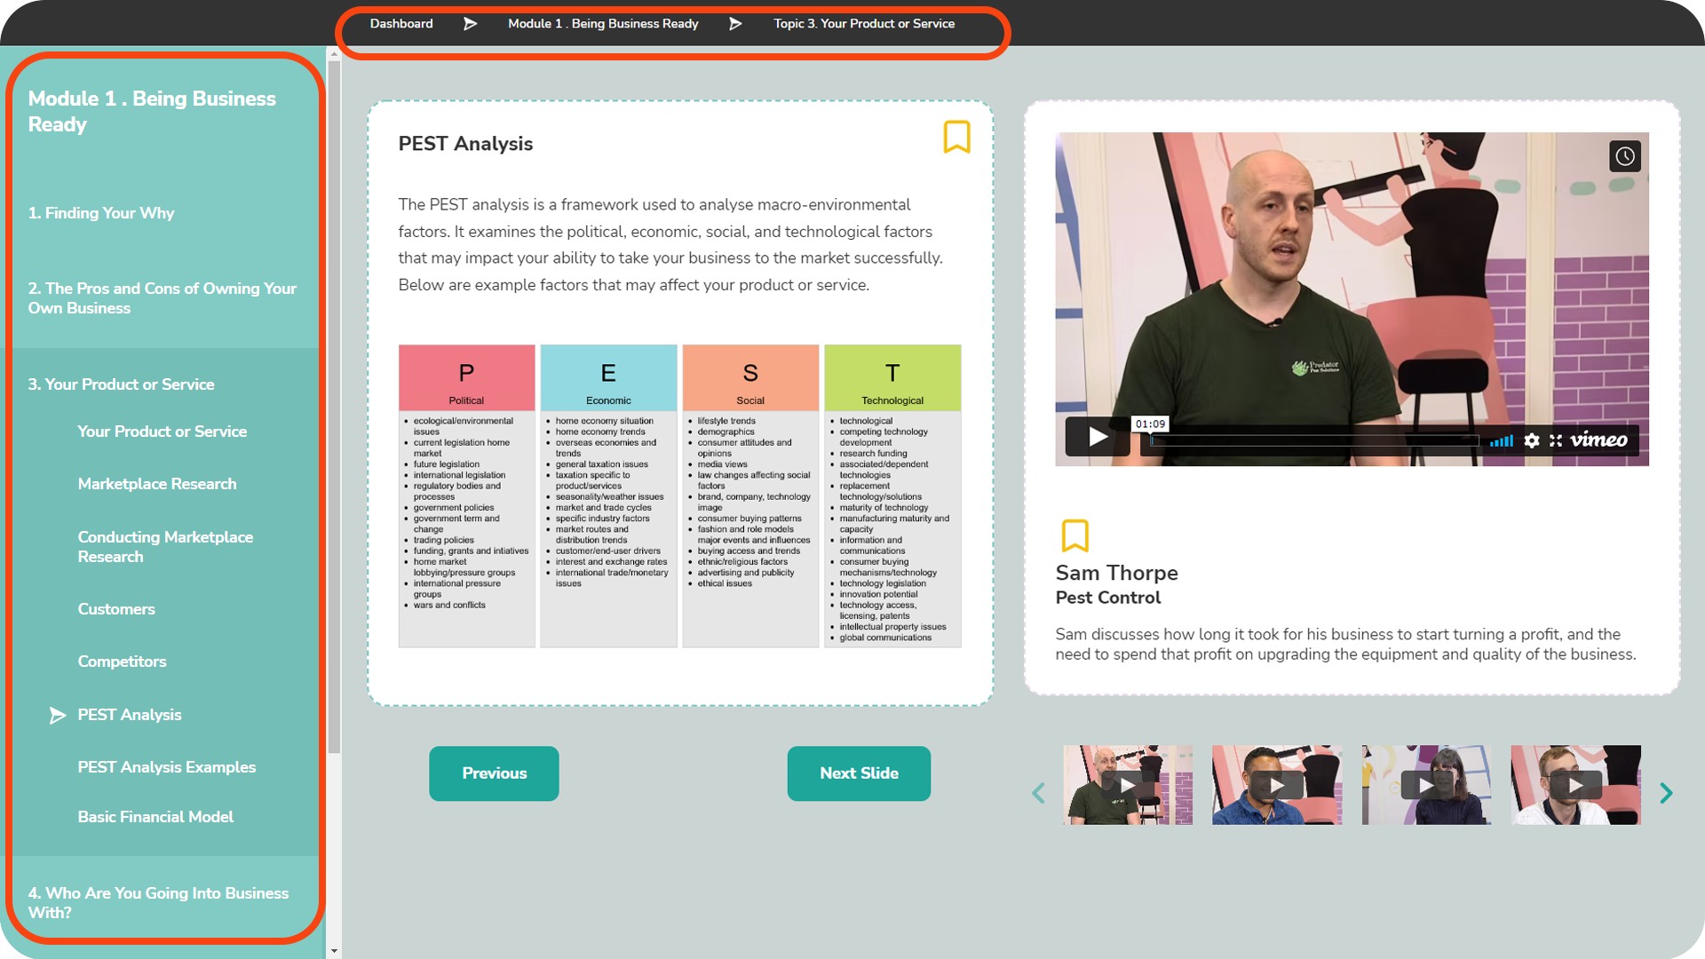Open PEST Analysis Examples in sidebar
Screen dimensions: 1705x959
(167, 767)
